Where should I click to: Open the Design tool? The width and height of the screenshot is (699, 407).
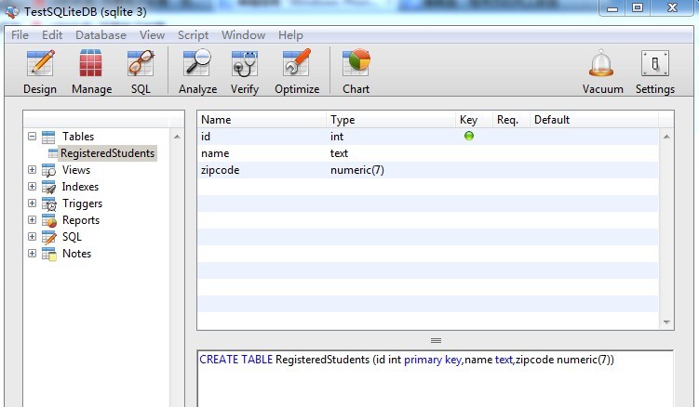pyautogui.click(x=40, y=72)
